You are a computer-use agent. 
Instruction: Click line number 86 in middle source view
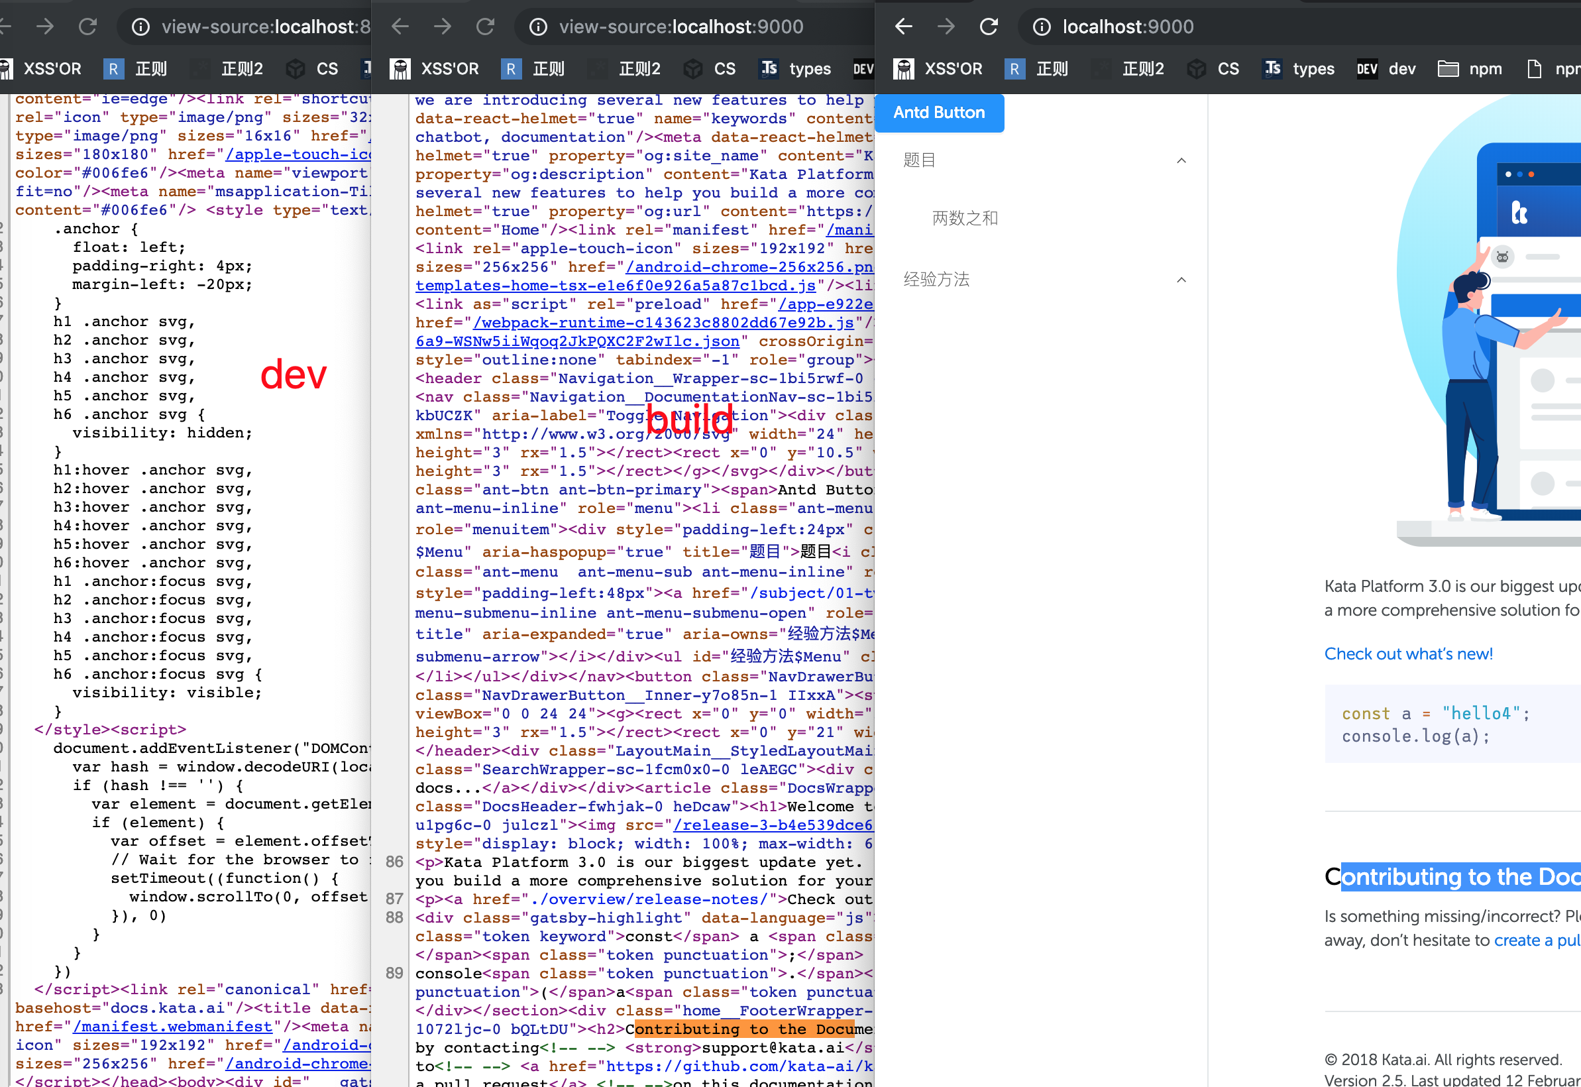pos(394,862)
